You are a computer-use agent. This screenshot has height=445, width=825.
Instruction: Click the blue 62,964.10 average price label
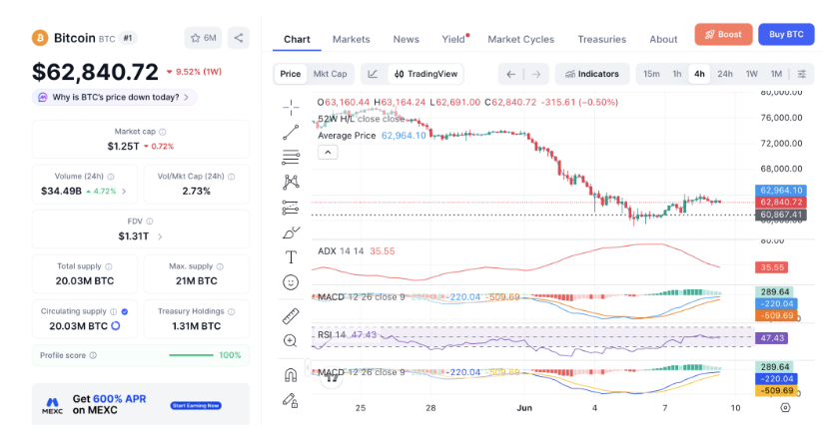click(781, 191)
